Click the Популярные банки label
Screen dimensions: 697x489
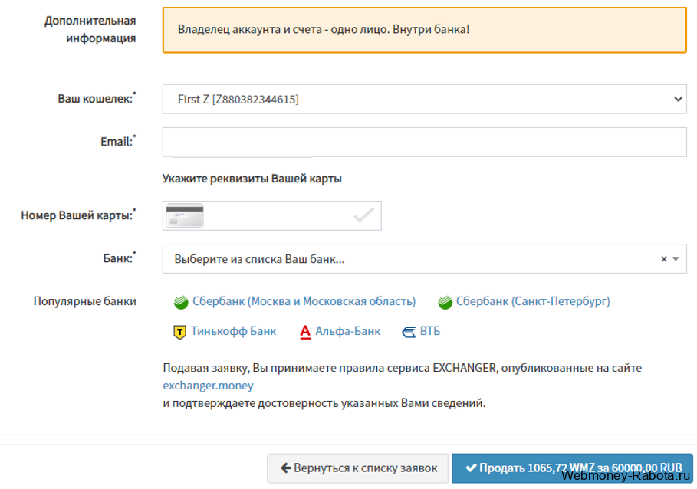[85, 301]
